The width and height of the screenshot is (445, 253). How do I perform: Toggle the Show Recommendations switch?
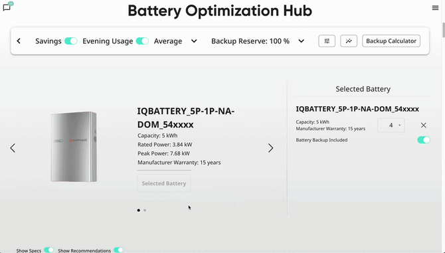118,250
